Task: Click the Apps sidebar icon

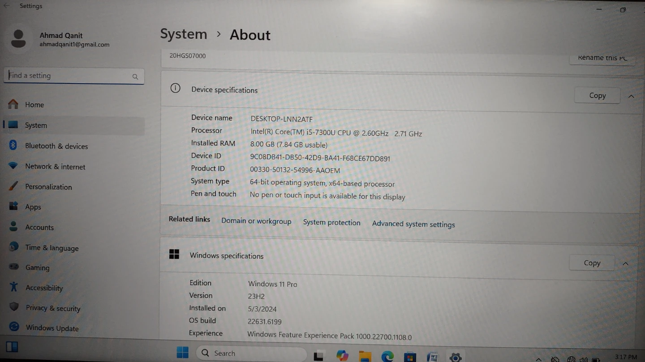Action: point(13,206)
